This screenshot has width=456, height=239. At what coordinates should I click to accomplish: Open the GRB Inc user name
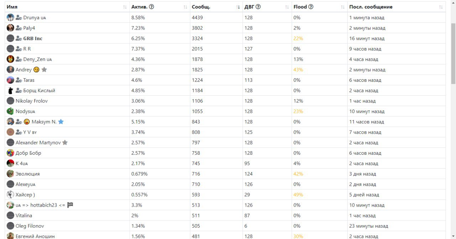33,38
